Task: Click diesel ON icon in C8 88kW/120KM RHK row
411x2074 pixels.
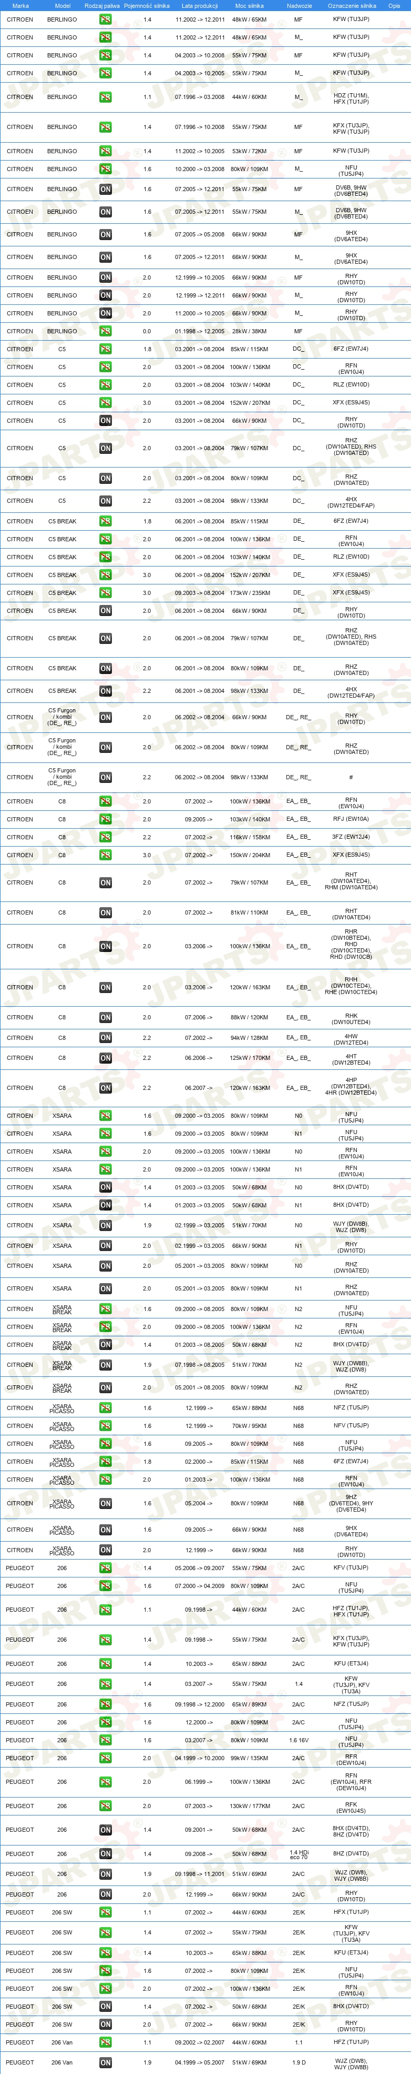Action: click(x=105, y=1018)
